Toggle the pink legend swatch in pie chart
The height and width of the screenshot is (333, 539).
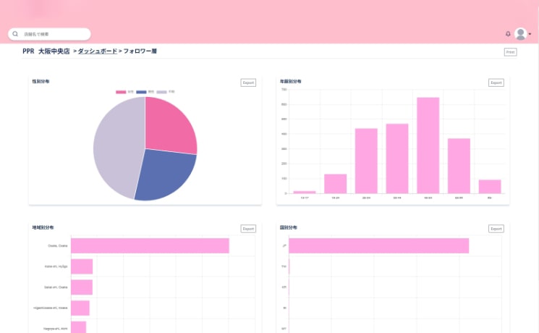[x=121, y=92]
